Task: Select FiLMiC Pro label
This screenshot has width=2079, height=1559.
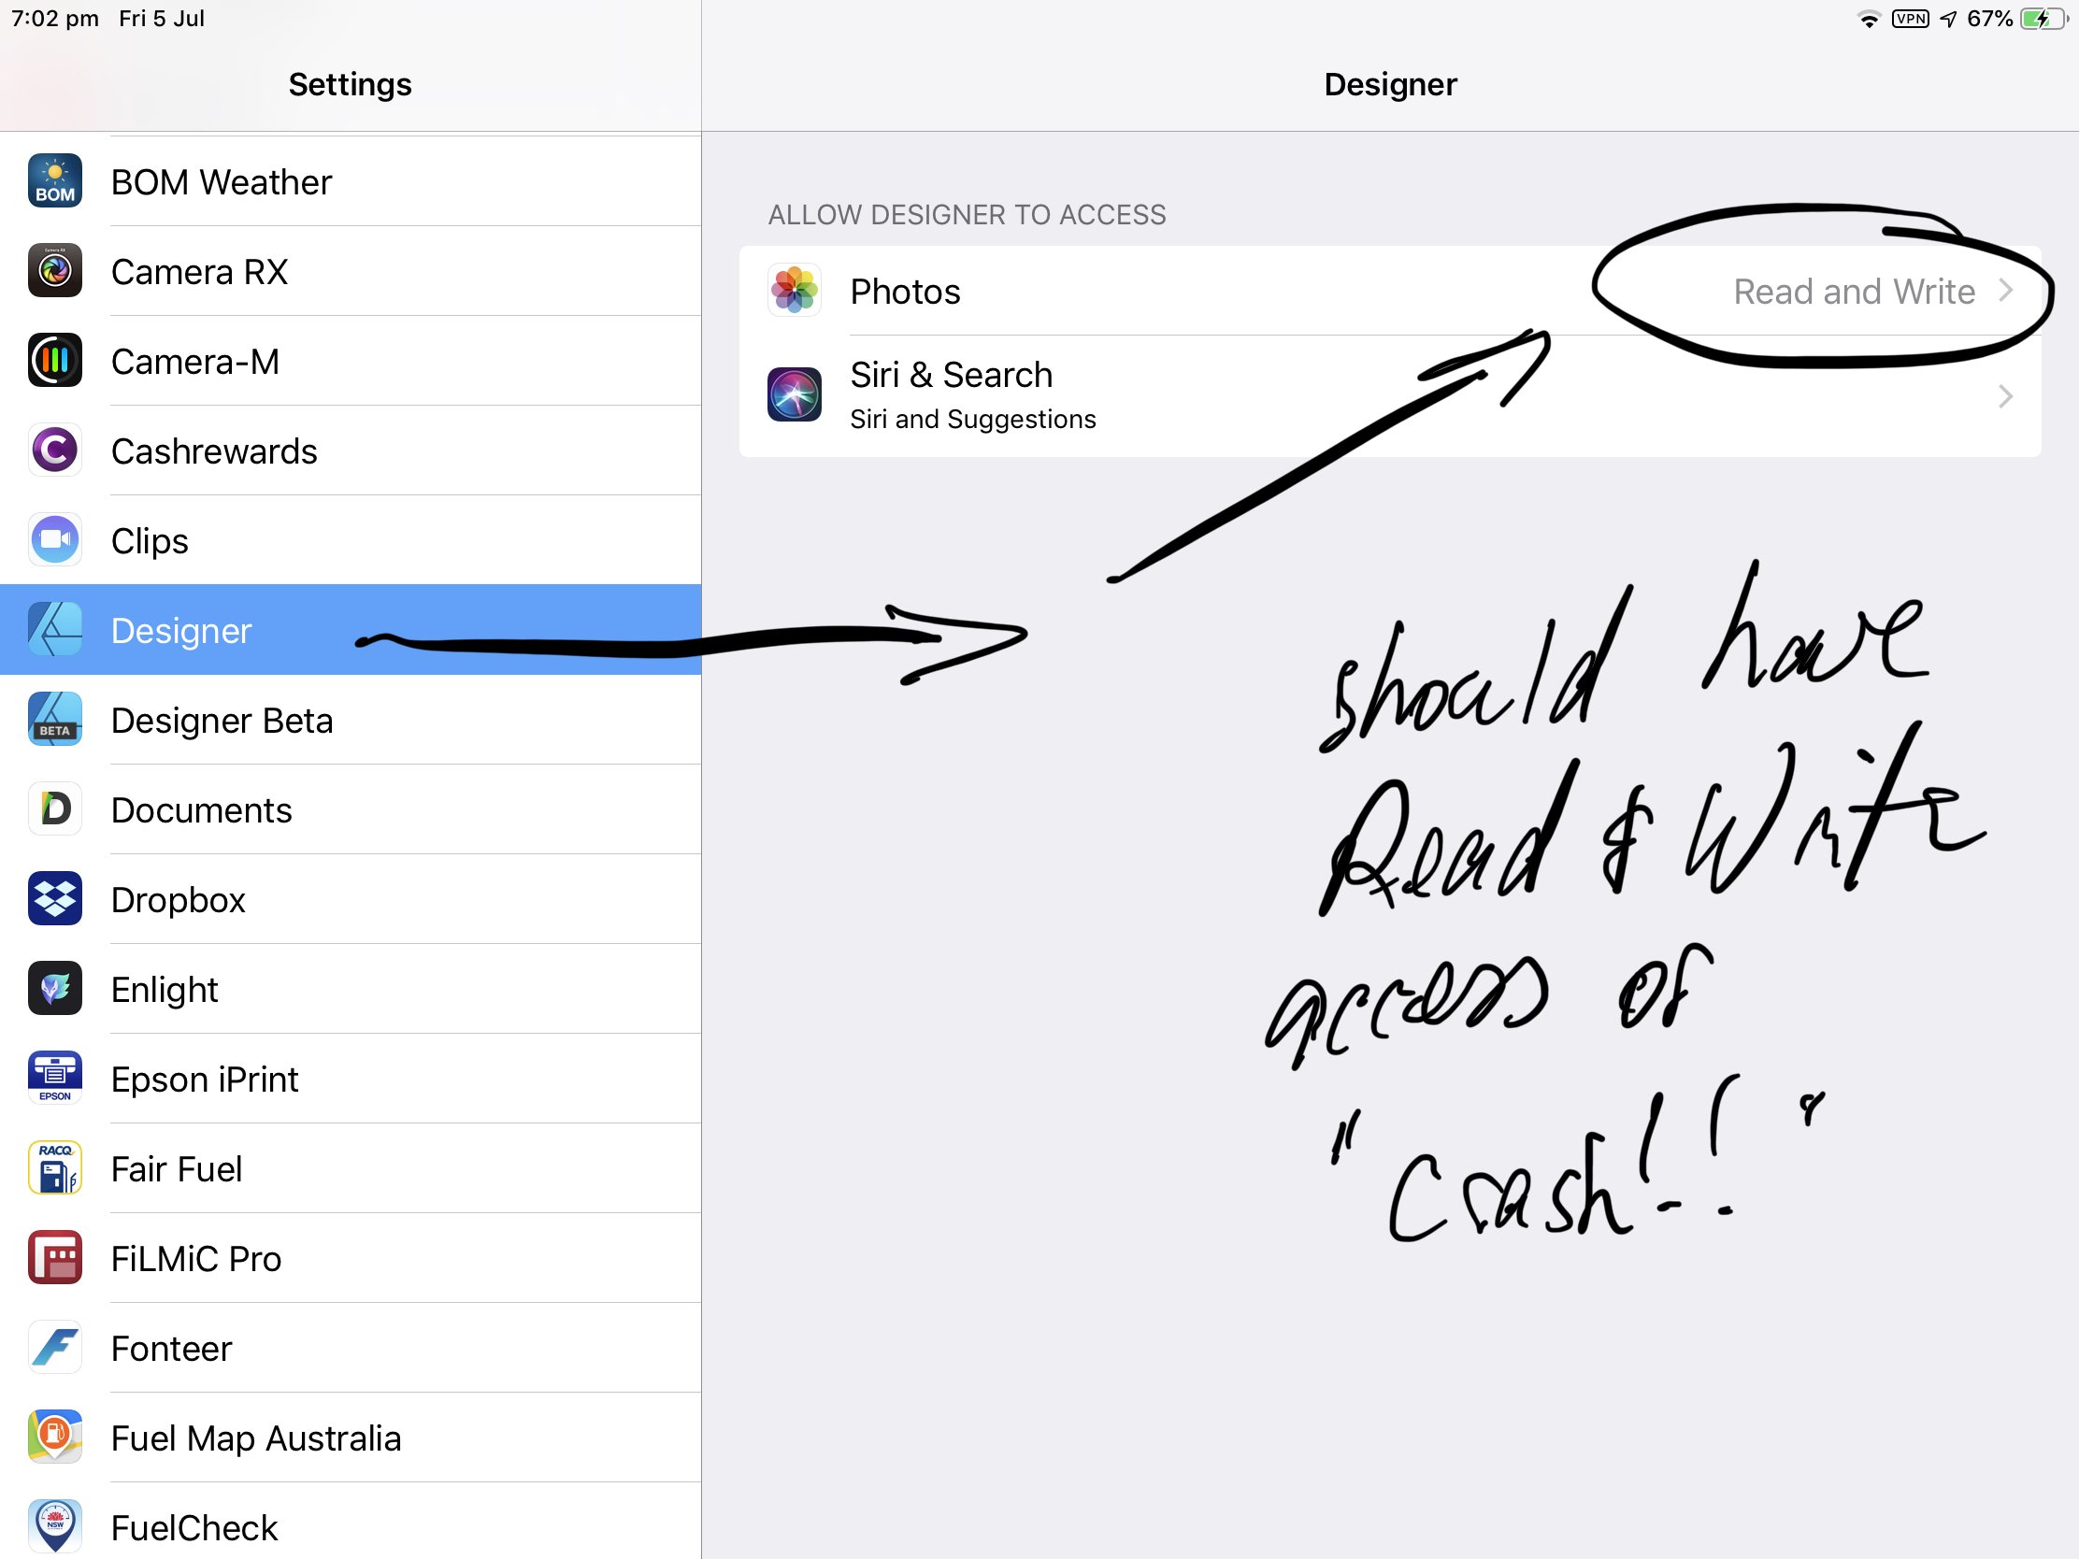Action: click(195, 1259)
